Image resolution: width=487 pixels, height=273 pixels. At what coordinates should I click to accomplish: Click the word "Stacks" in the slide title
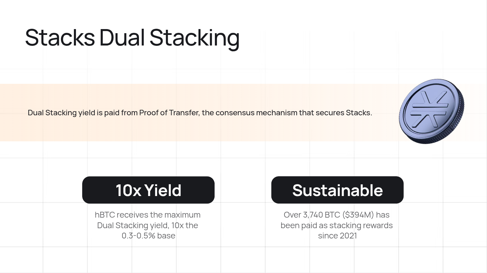60,37
